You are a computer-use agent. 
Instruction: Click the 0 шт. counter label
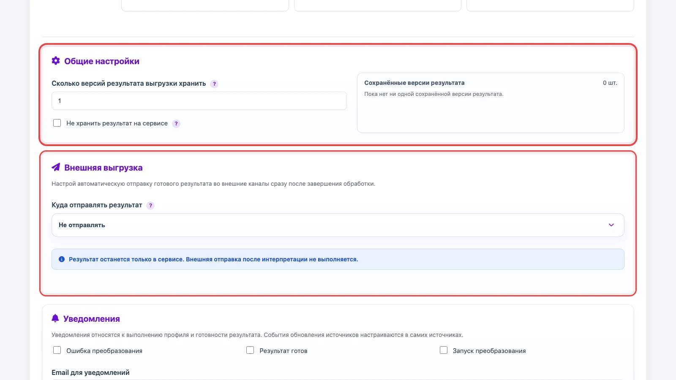tap(610, 83)
